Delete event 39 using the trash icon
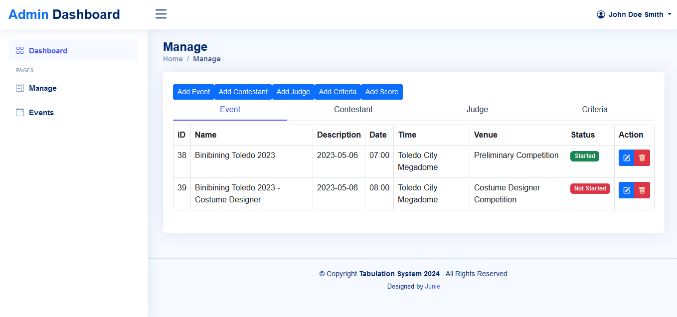Screen dimensions: 677x317 642,190
